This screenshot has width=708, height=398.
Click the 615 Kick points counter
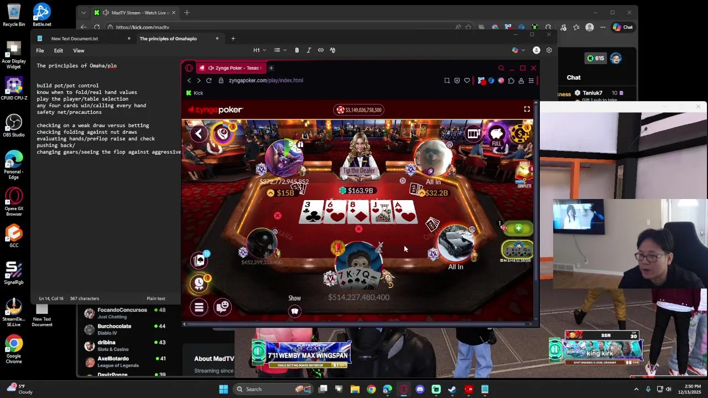point(596,58)
